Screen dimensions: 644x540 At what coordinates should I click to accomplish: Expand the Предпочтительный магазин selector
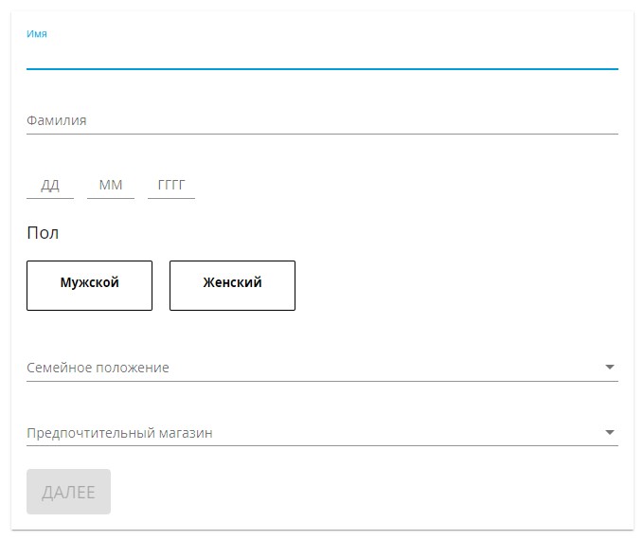click(322, 433)
